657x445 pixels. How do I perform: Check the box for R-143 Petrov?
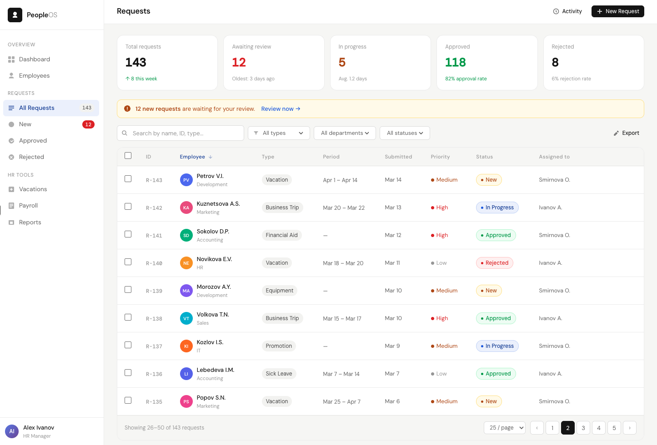[x=128, y=179]
